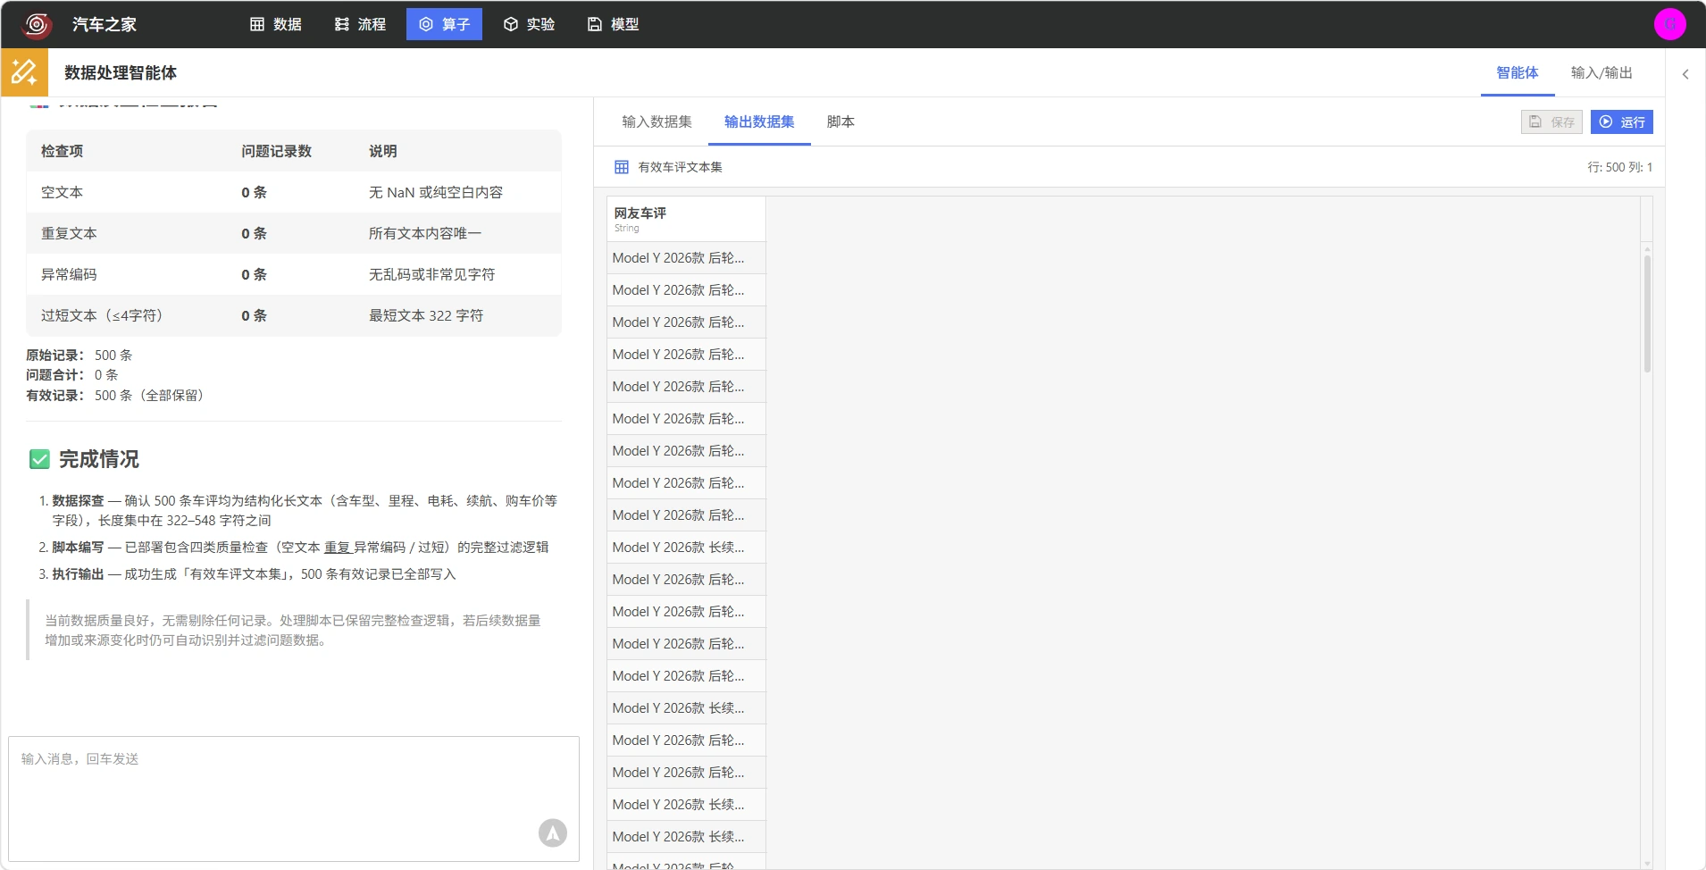Click the 问题合计 0 条 line
1706x870 pixels.
point(72,375)
